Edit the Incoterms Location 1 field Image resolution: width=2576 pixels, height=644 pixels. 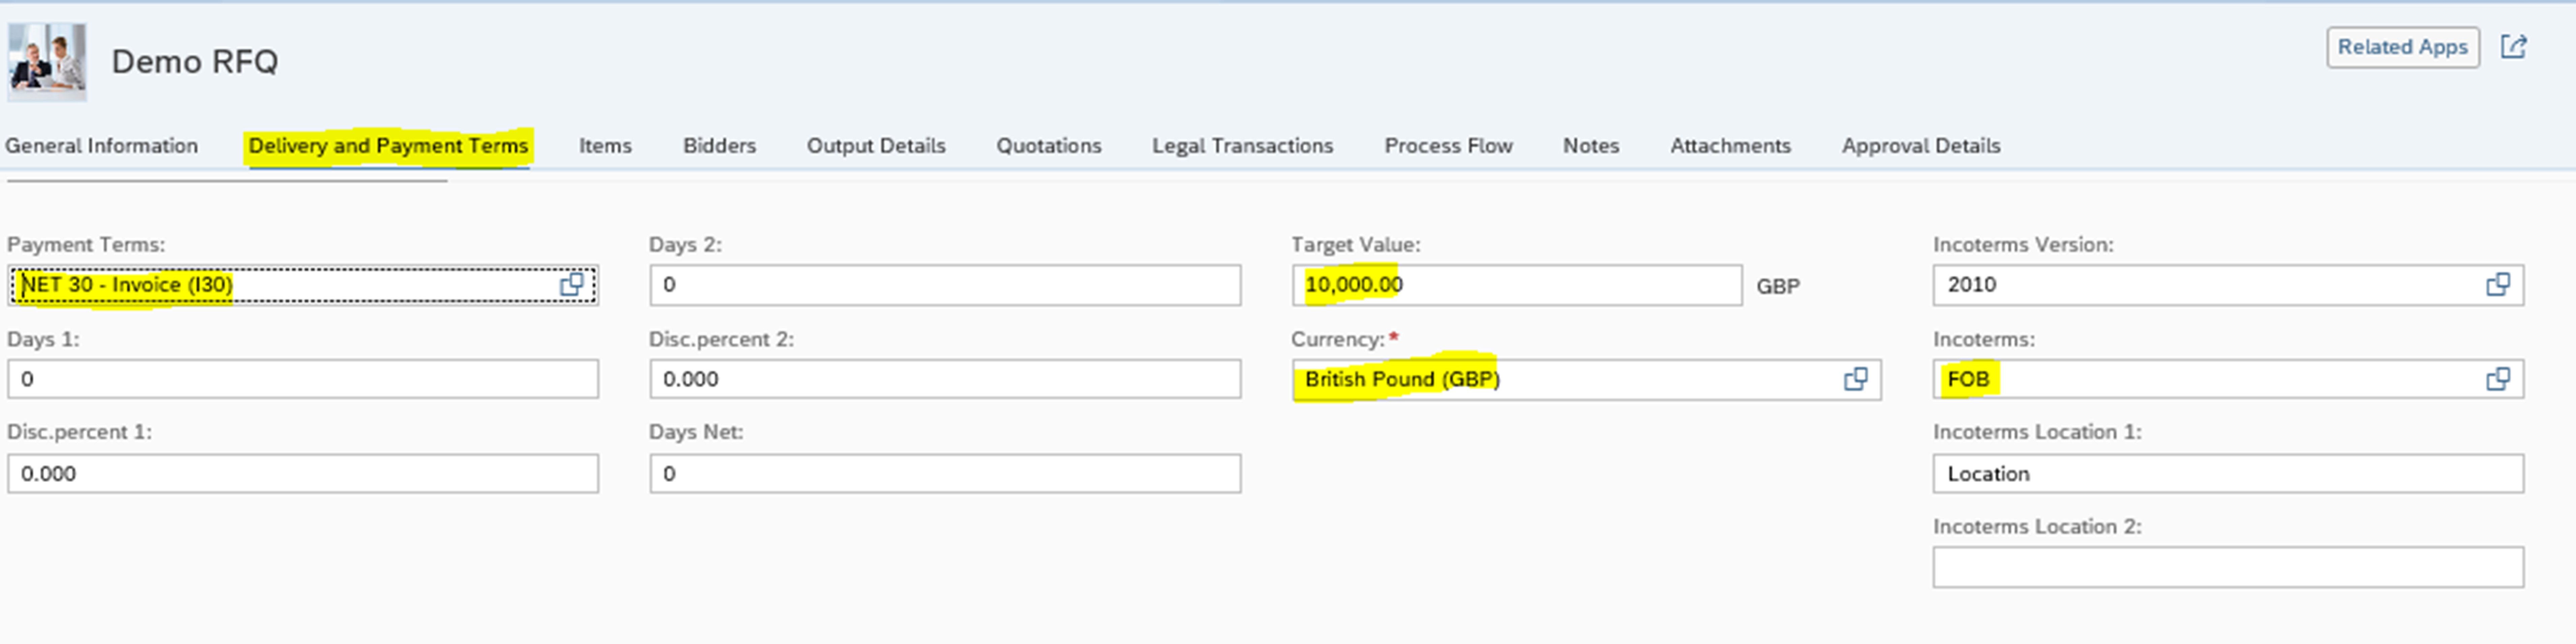[2227, 473]
